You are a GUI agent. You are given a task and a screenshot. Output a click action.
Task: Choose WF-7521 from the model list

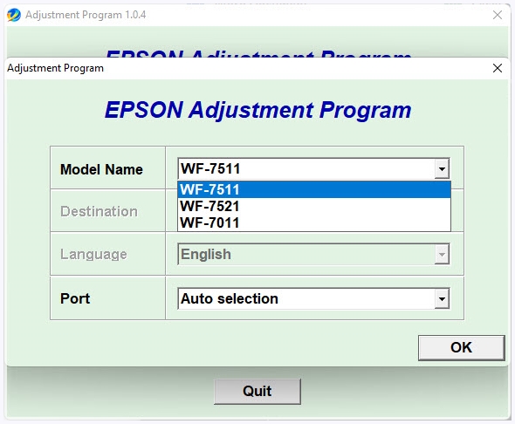pyautogui.click(x=314, y=206)
